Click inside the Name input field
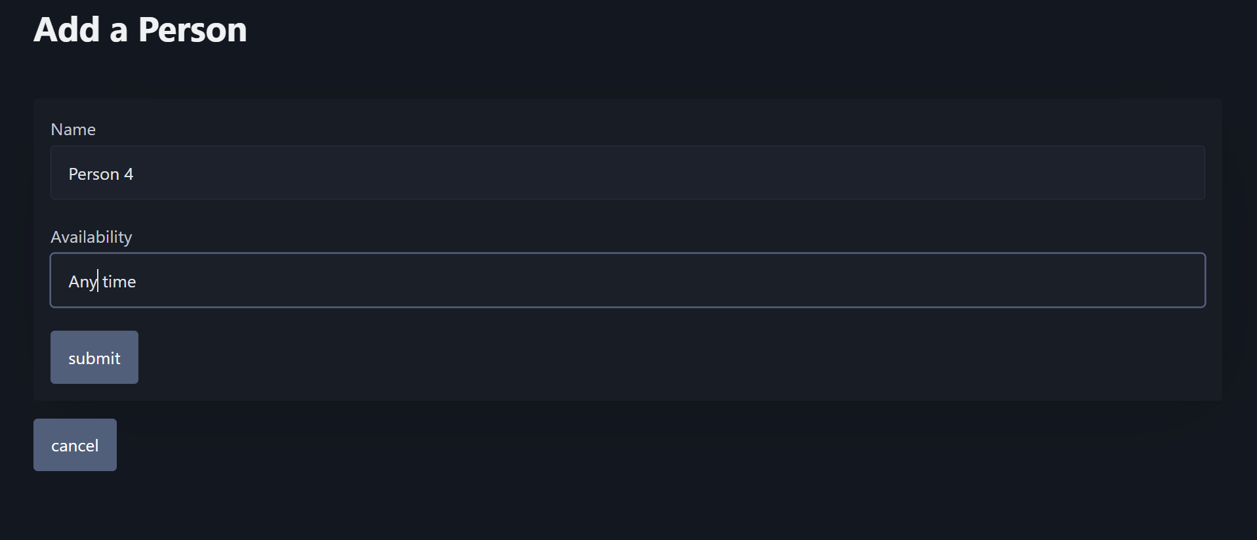 pos(394,173)
